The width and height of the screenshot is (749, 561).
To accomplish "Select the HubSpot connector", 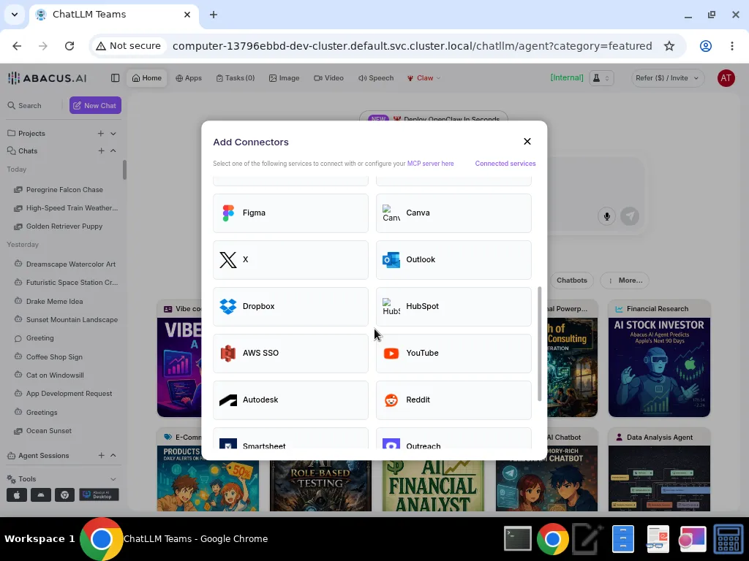I will coord(453,306).
